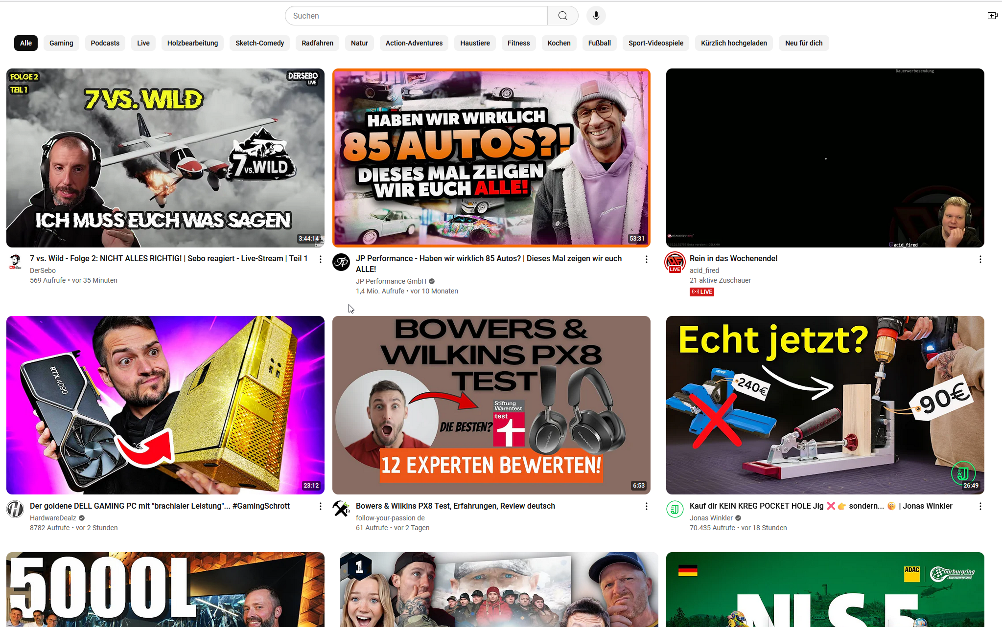
Task: Open acid_fired live channel avatar
Action: click(x=675, y=262)
